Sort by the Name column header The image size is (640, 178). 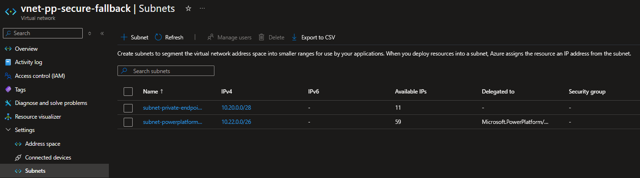tap(154, 92)
